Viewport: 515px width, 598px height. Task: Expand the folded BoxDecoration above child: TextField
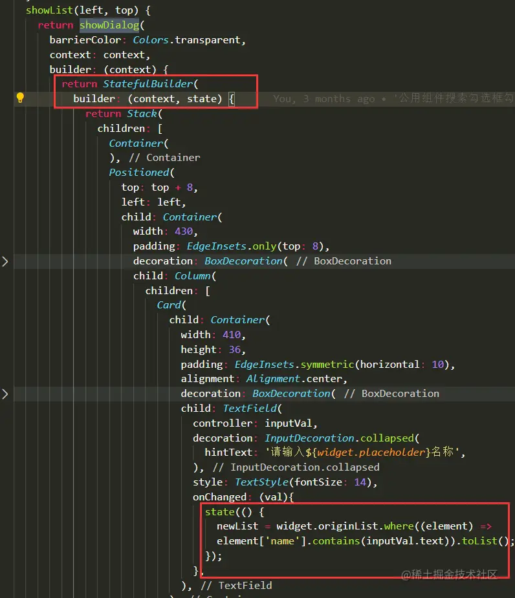(5, 394)
